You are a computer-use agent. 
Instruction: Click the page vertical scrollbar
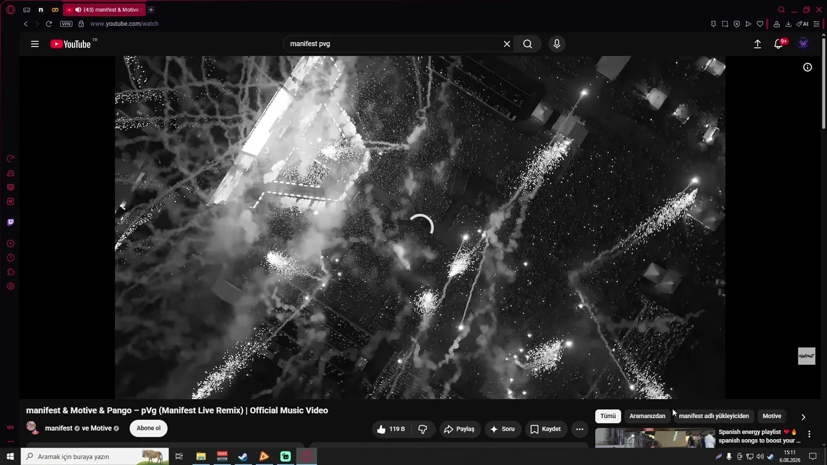824,84
